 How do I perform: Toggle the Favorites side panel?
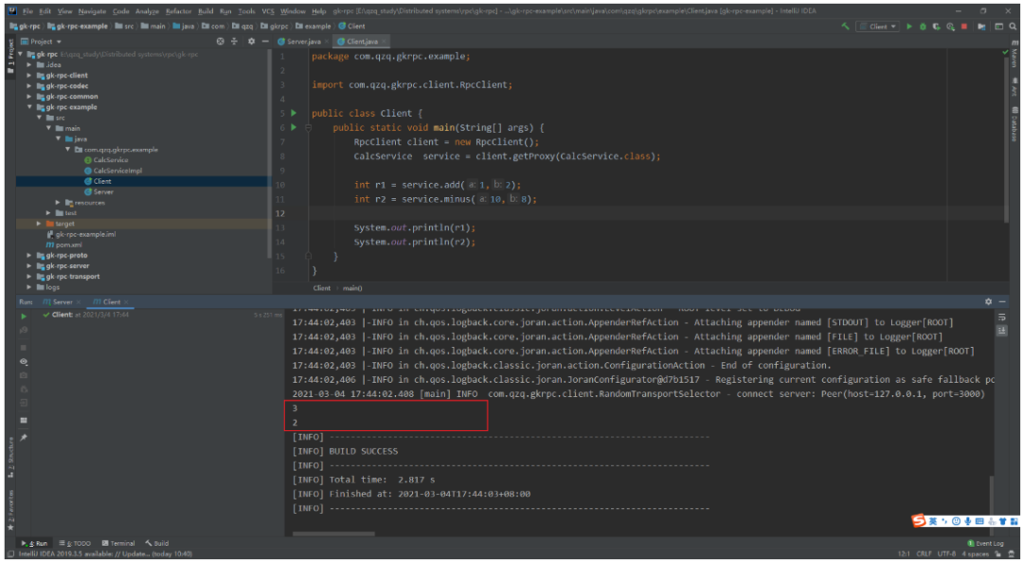pos(10,507)
